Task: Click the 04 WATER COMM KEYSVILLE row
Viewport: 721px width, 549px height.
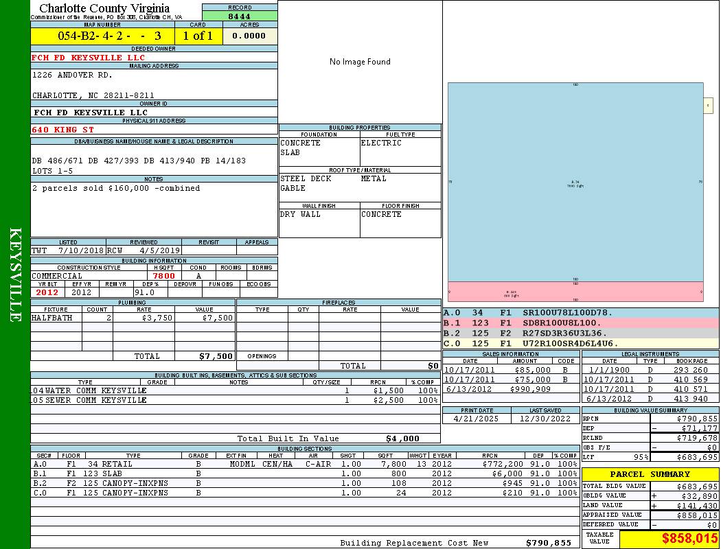Action: 235,390
